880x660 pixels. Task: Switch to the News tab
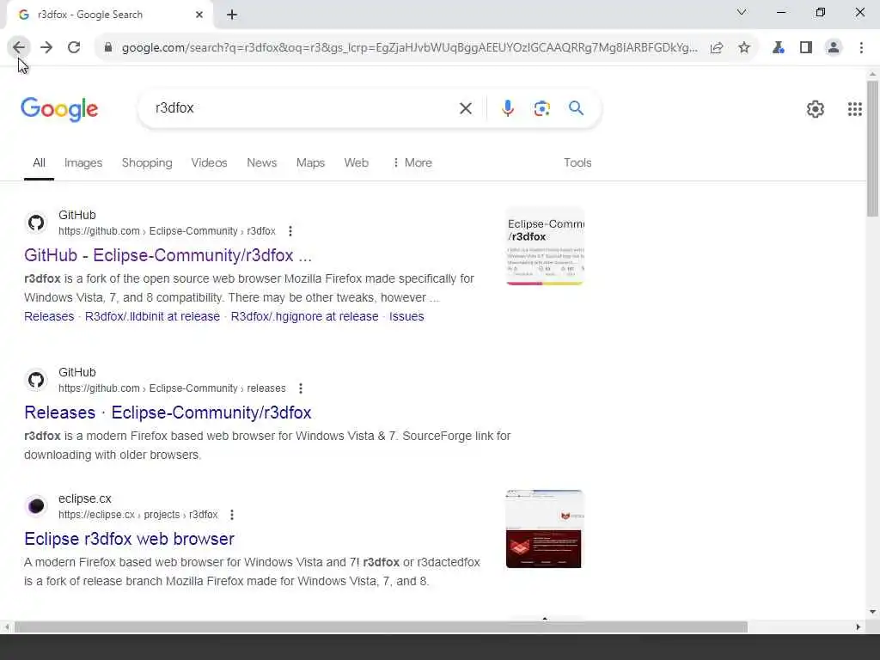261,162
